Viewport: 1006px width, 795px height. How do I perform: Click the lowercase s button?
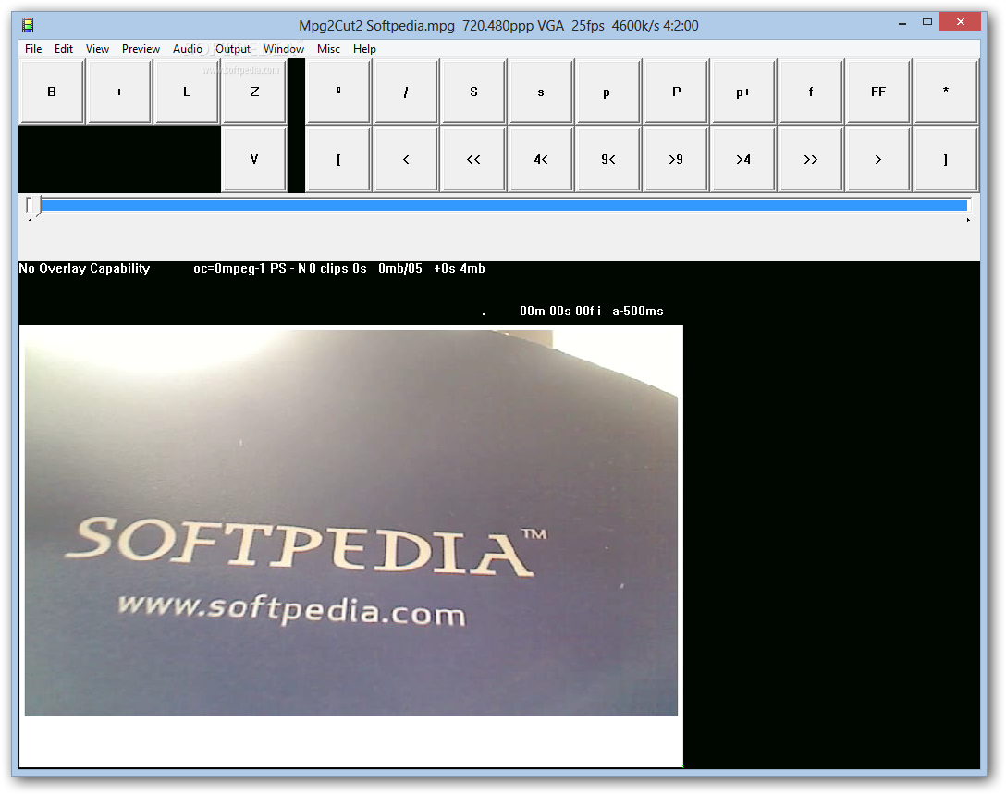[x=541, y=92]
